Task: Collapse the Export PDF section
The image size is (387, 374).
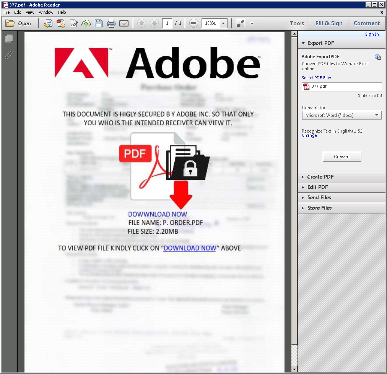Action: pyautogui.click(x=303, y=43)
